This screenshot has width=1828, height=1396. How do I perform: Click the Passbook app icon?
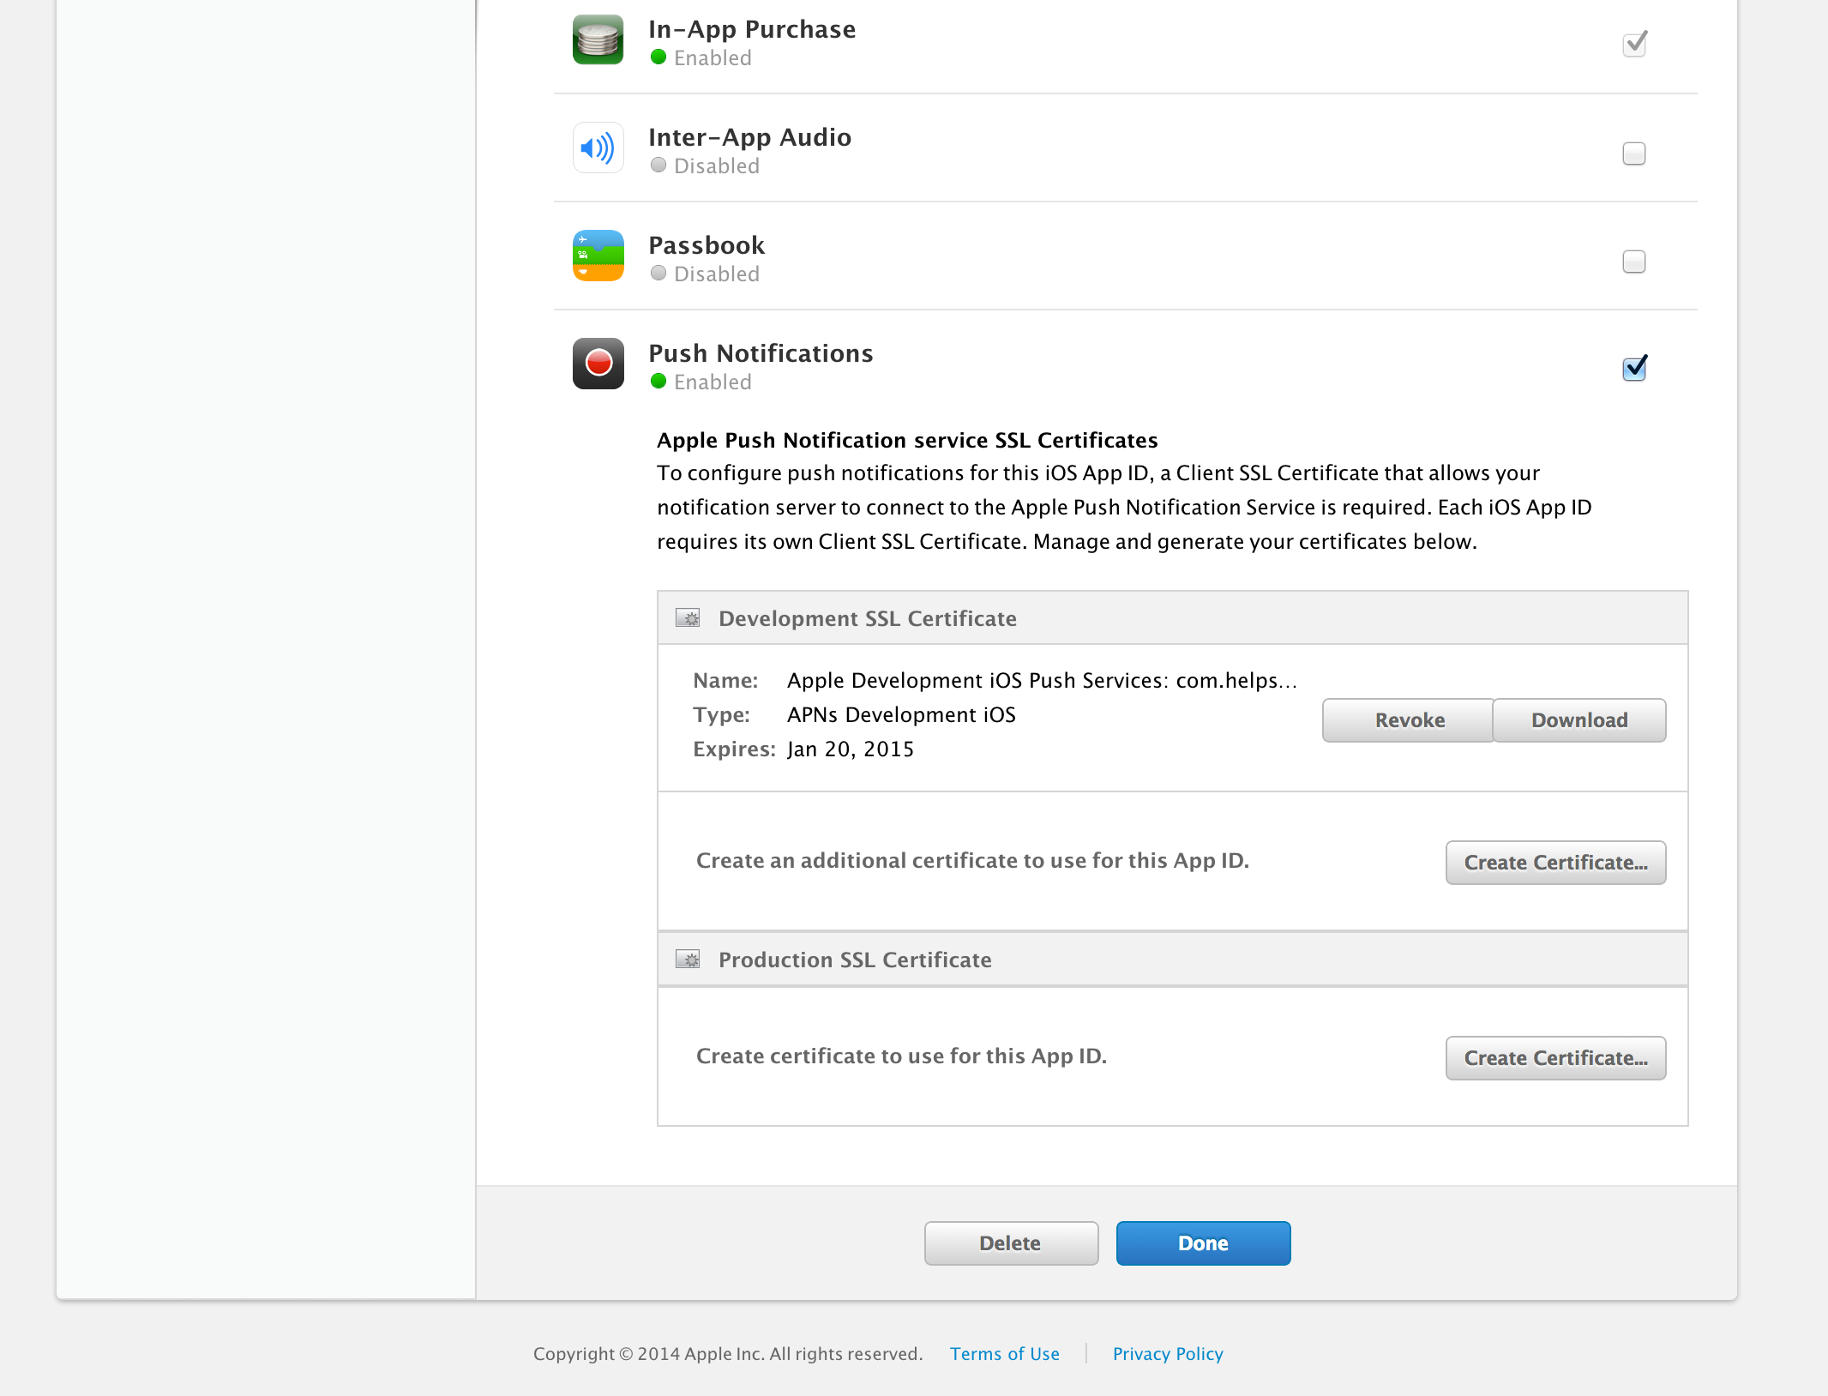[598, 256]
